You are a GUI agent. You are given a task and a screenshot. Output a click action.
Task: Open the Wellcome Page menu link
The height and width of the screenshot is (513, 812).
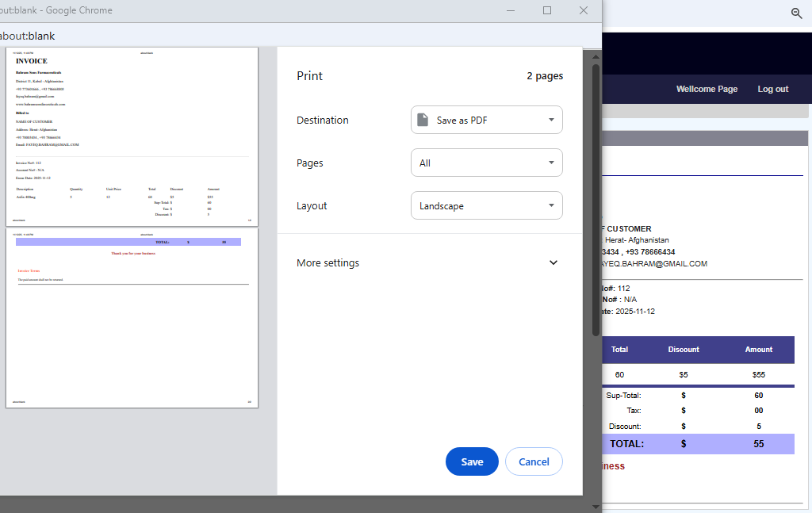tap(707, 89)
